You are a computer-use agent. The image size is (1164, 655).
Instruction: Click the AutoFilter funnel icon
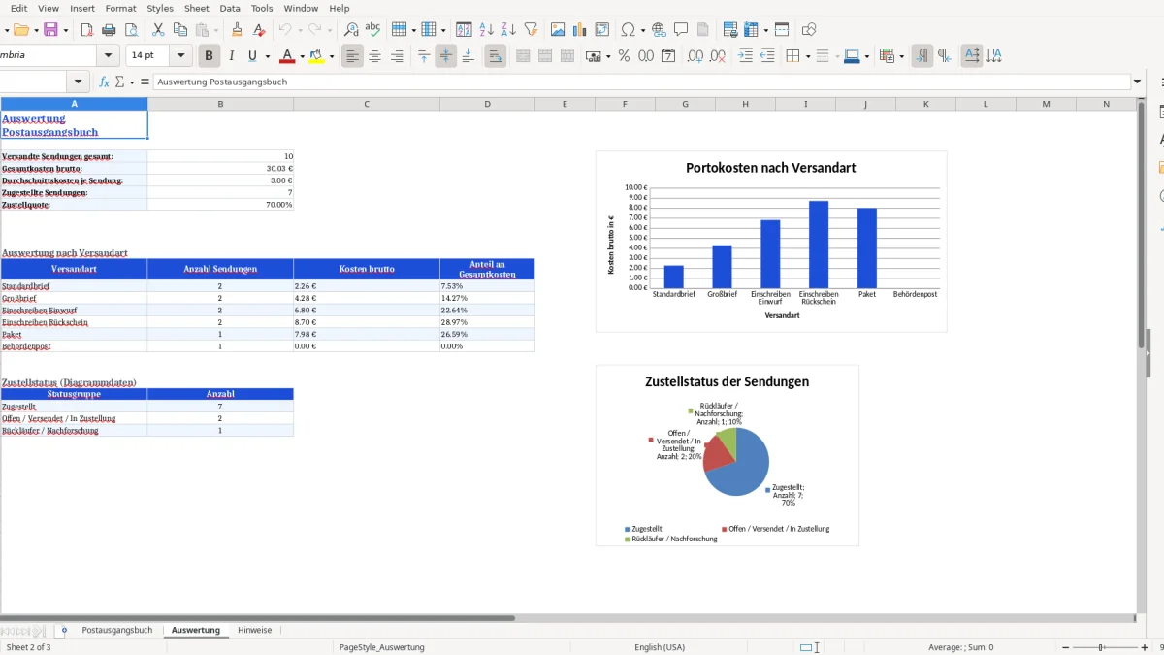[x=531, y=30]
